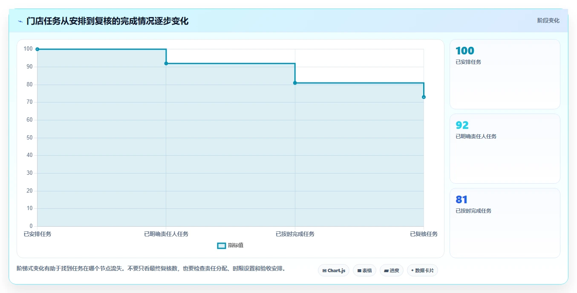
Task: Click the chart title 门店任务从安排到复核的完成情况逐步变化
Action: click(107, 21)
